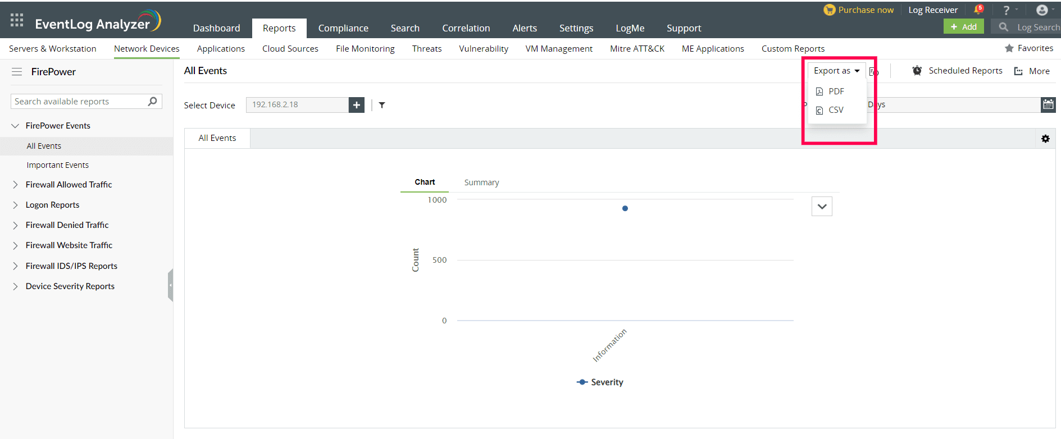Screen dimensions: 1061x439
Task: Open the File Monitoring subtab
Action: tap(365, 49)
